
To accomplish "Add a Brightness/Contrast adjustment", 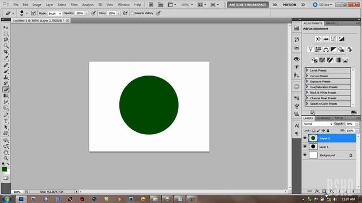I will [x=318, y=39].
